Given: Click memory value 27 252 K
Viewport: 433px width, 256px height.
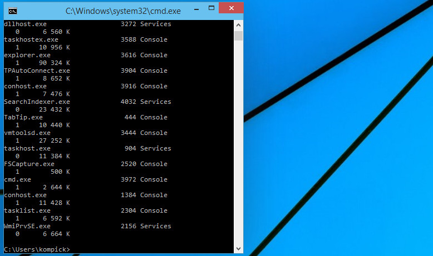Looking at the screenshot, I should point(54,140).
